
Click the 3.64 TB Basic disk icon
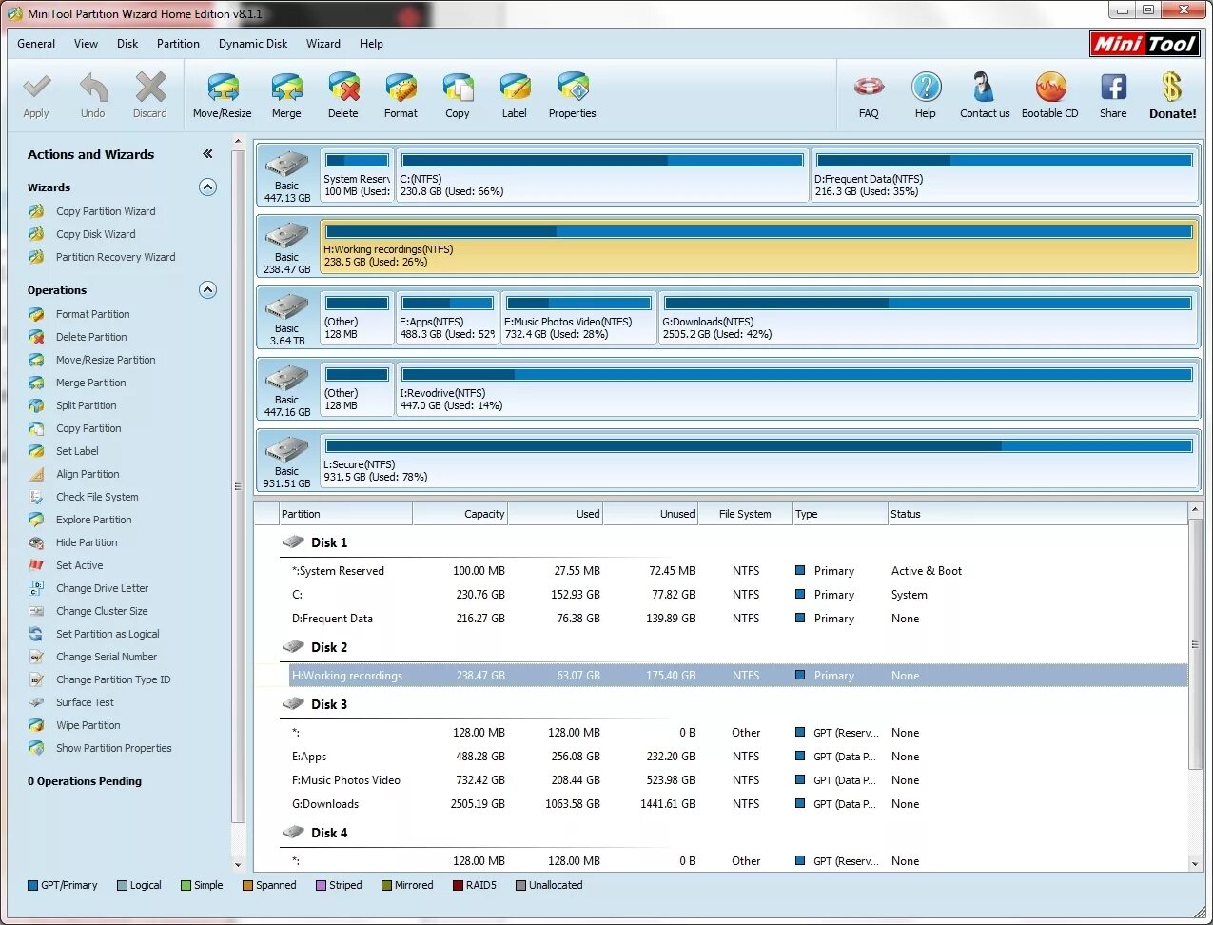click(x=286, y=307)
